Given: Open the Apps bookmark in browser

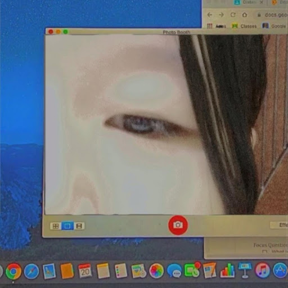Looking at the screenshot, I should (x=217, y=26).
